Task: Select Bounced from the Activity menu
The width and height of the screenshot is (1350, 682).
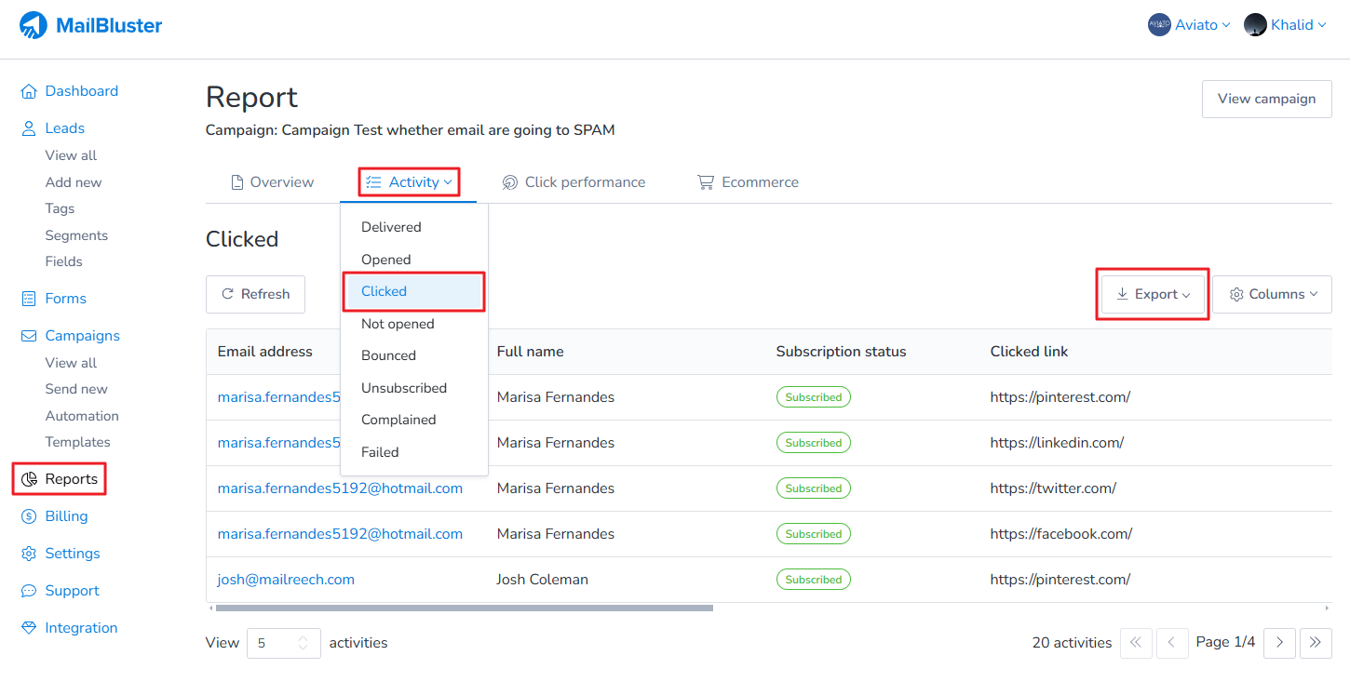Action: [x=388, y=355]
